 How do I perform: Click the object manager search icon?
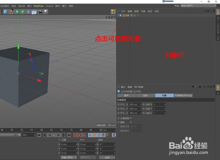[205, 11]
